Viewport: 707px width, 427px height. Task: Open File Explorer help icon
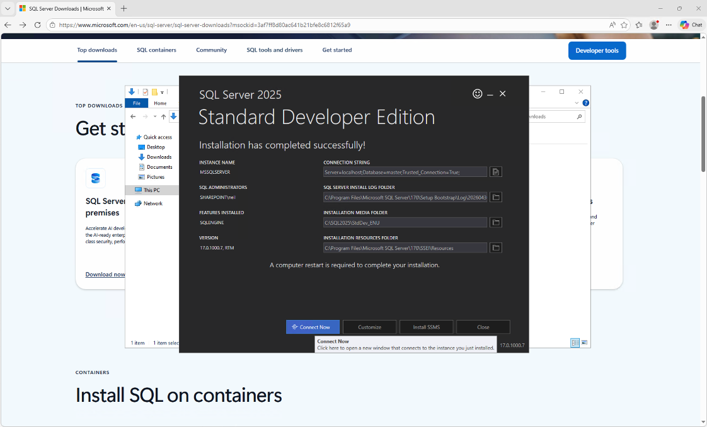pyautogui.click(x=585, y=103)
